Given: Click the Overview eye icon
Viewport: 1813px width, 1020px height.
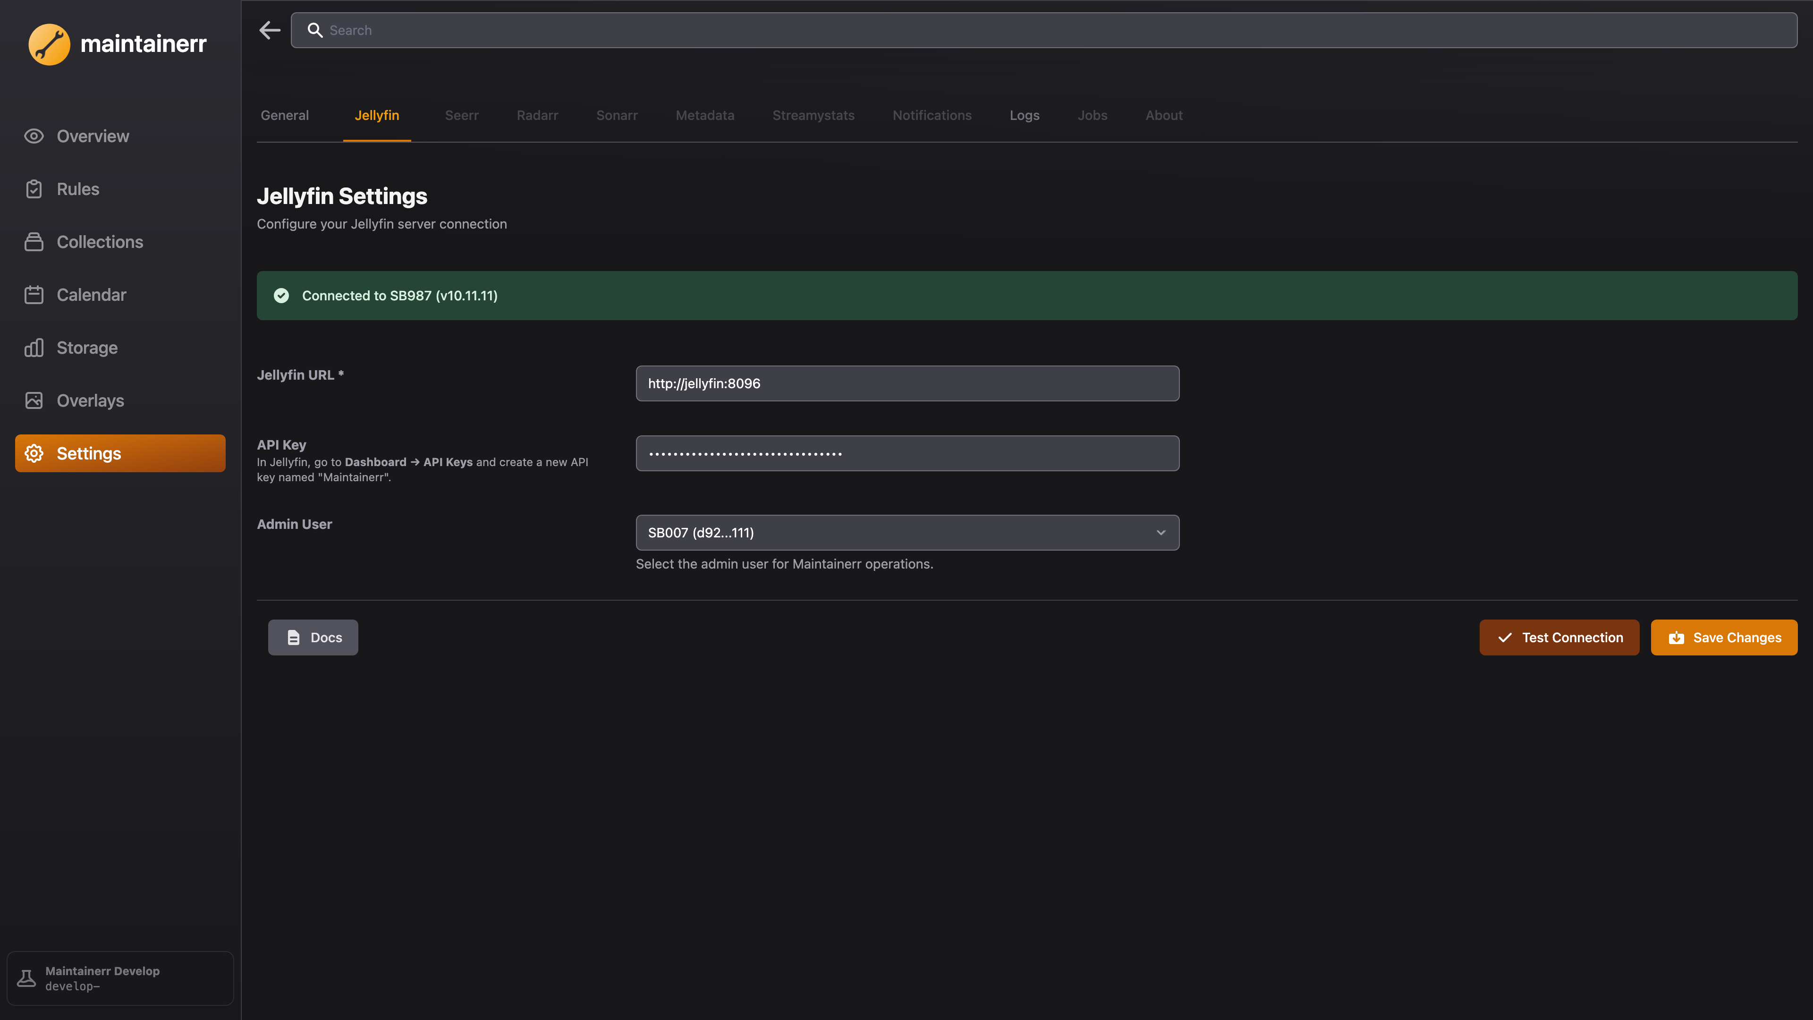Looking at the screenshot, I should tap(34, 136).
